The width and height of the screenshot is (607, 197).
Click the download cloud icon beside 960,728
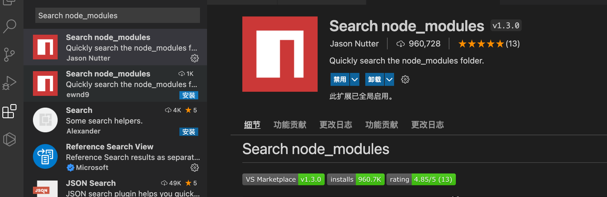coord(401,44)
